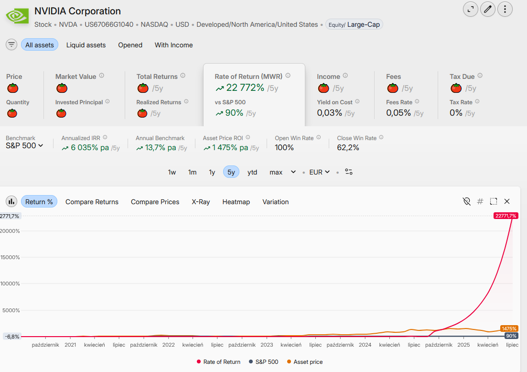
Task: Switch to the Compare Returns tab
Action: tap(92, 202)
